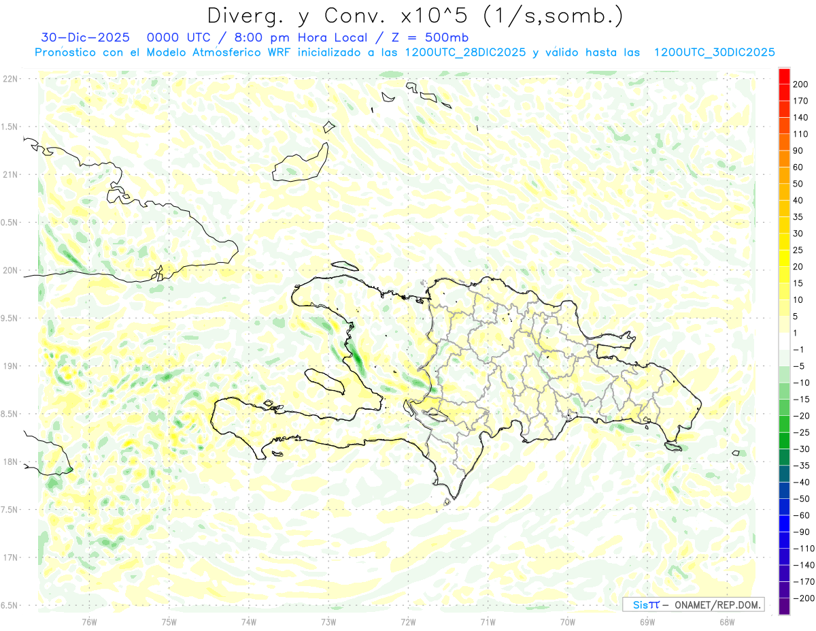Image resolution: width=816 pixels, height=631 pixels.
Task: Click the "71W" longitude label
Action: coord(488,622)
